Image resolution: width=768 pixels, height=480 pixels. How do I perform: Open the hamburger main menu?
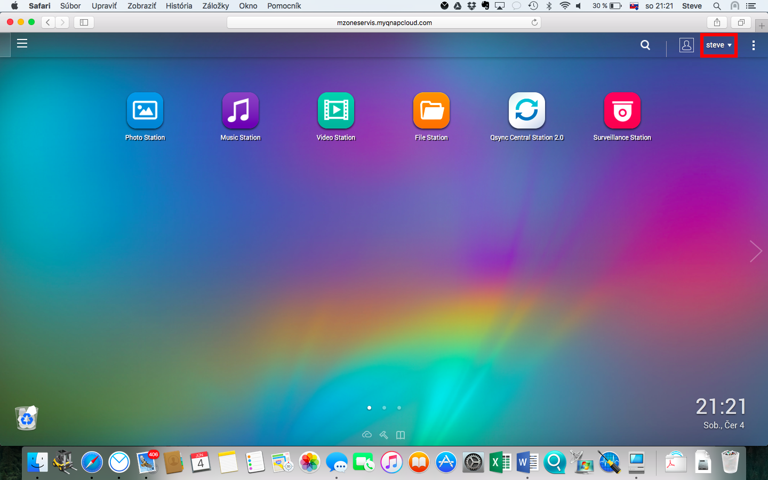[x=22, y=44]
